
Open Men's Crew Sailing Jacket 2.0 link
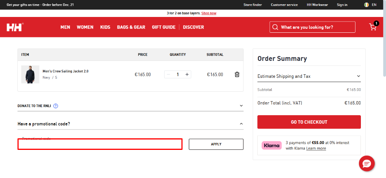(65, 71)
